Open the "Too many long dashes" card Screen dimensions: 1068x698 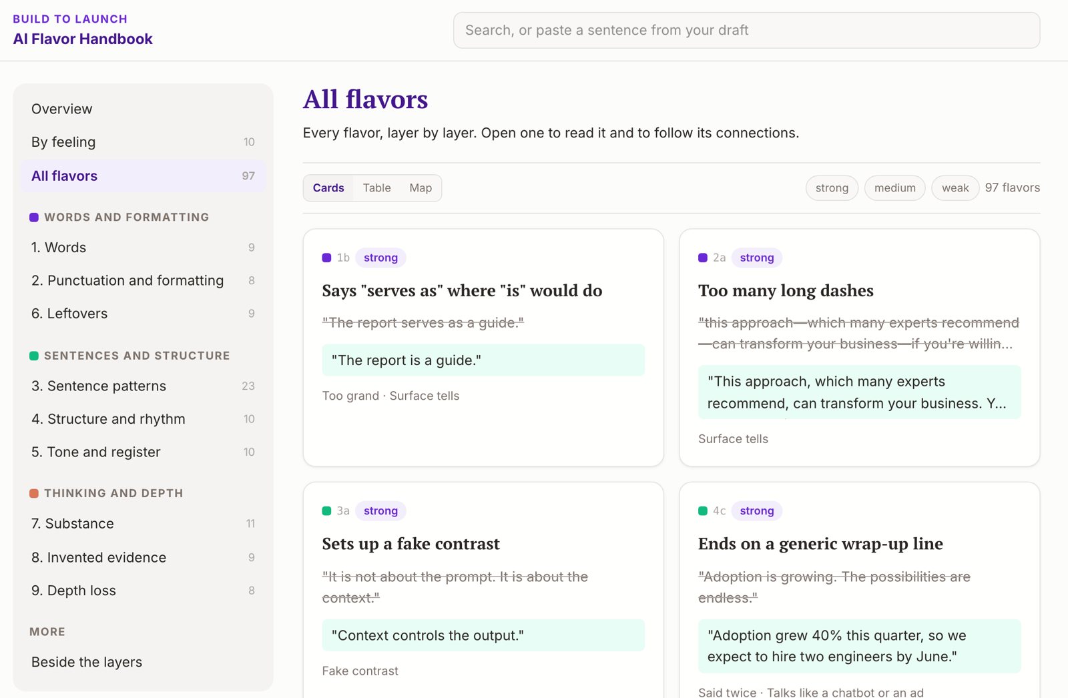(x=860, y=348)
